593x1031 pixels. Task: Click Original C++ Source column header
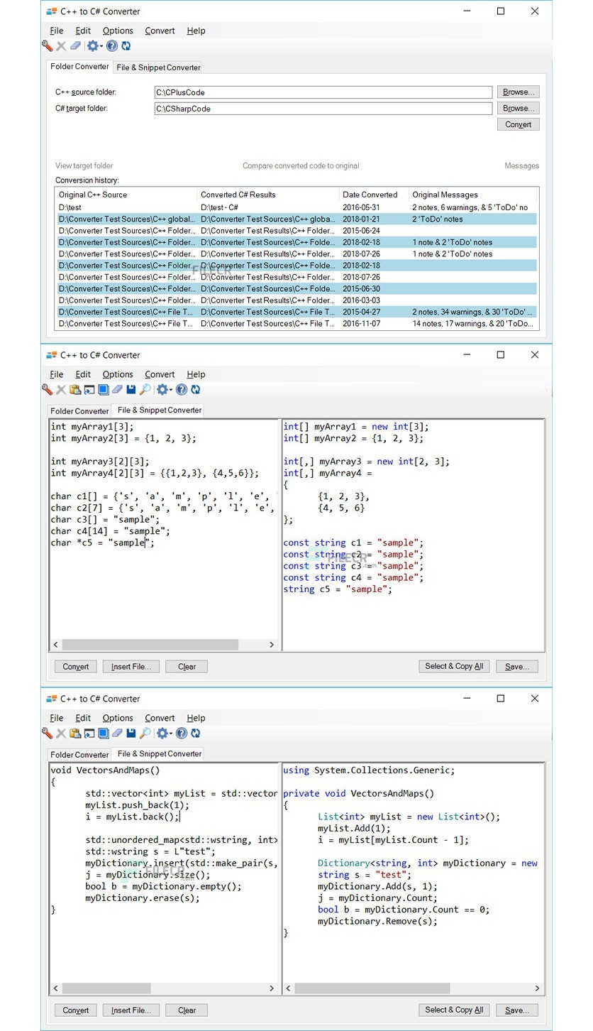(x=126, y=195)
